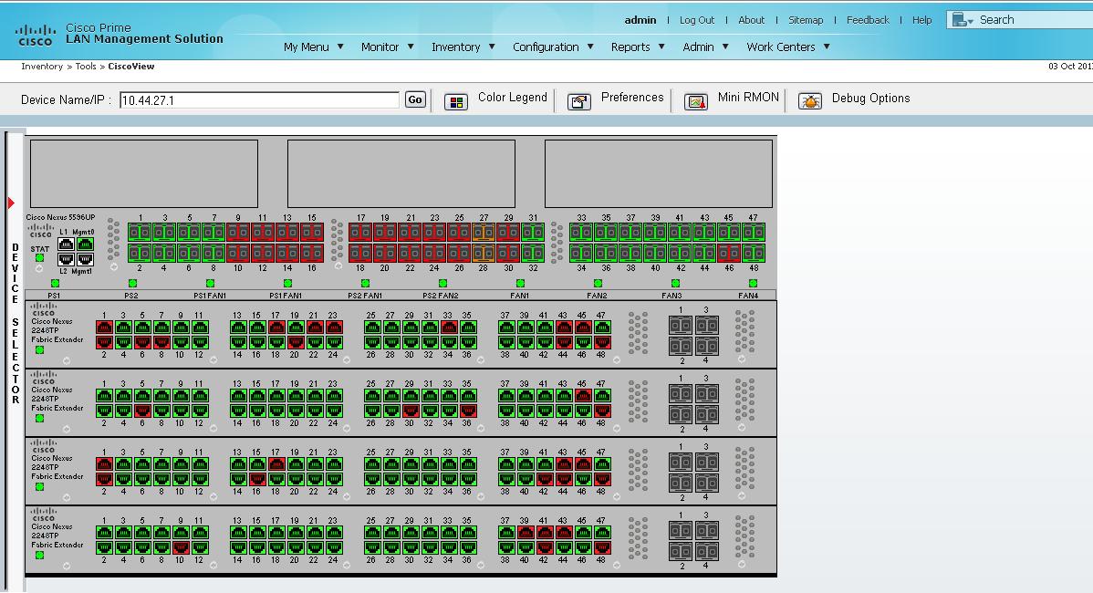This screenshot has height=593, width=1093.
Task: Click the FAN4 status LED
Action: tap(753, 283)
